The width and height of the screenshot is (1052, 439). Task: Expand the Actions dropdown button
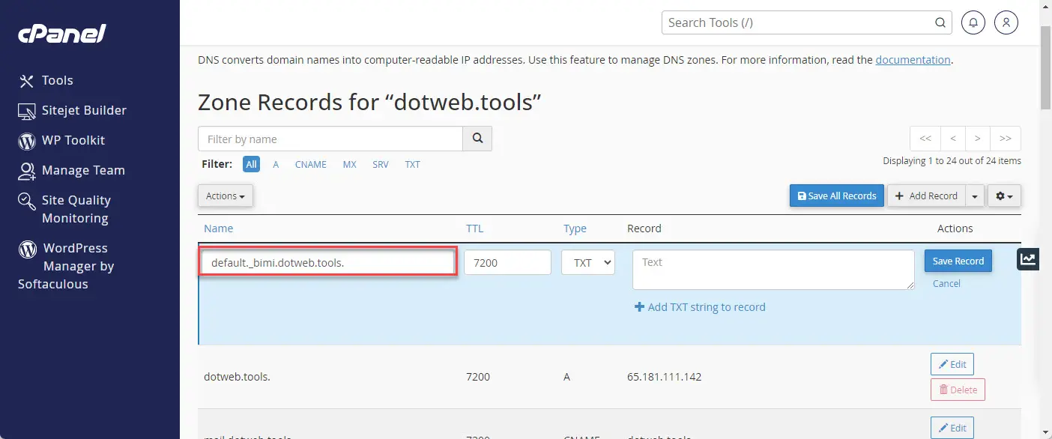[226, 196]
